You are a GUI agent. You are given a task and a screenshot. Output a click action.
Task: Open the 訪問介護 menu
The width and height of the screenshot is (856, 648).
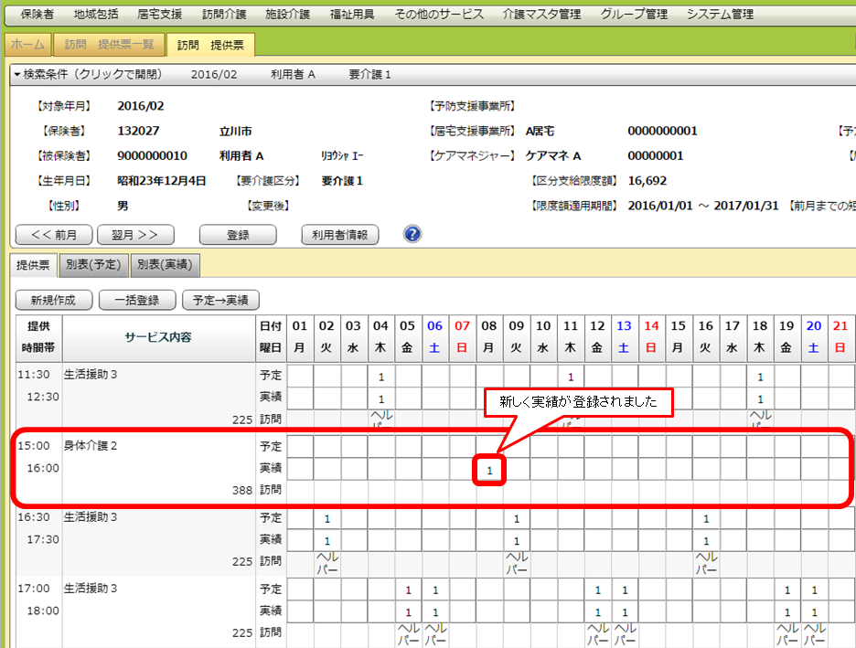coord(224,15)
